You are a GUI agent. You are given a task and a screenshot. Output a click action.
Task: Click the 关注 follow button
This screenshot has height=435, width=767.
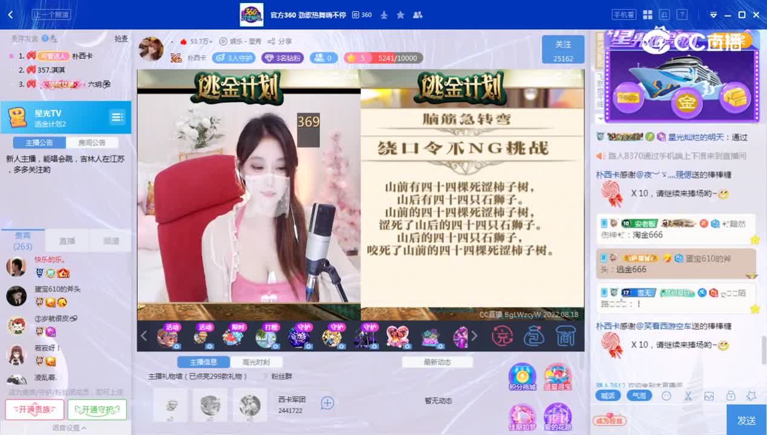tap(563, 50)
